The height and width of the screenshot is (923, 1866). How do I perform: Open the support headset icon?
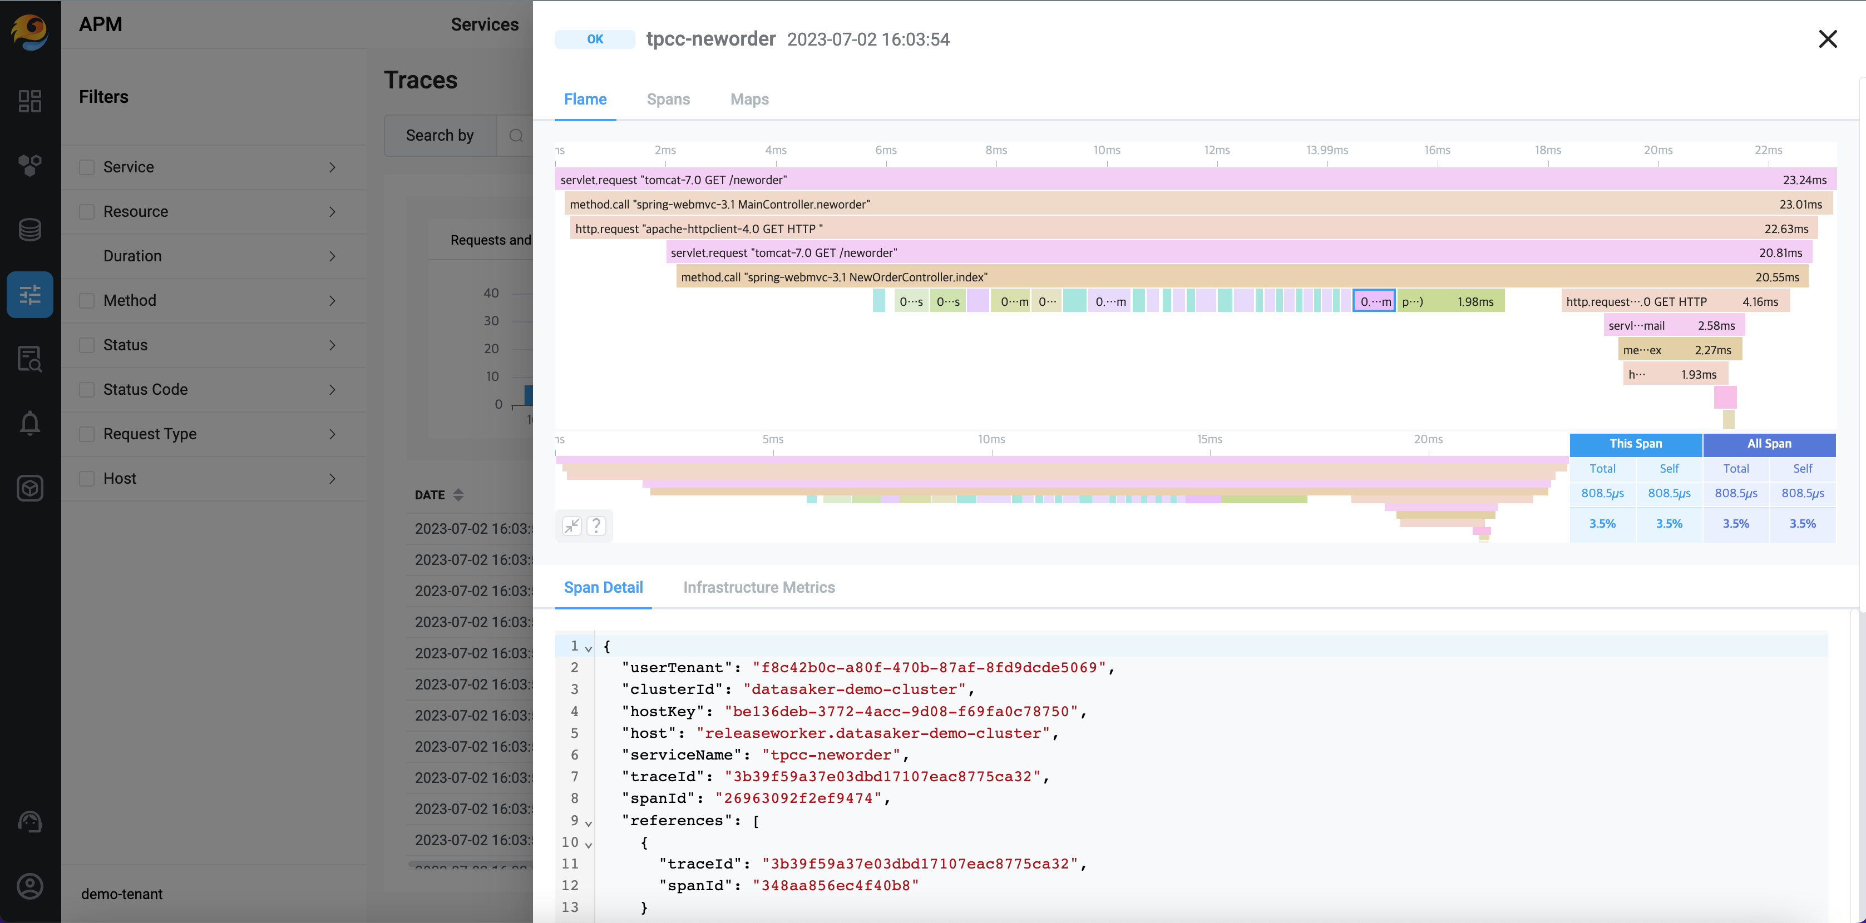[29, 822]
